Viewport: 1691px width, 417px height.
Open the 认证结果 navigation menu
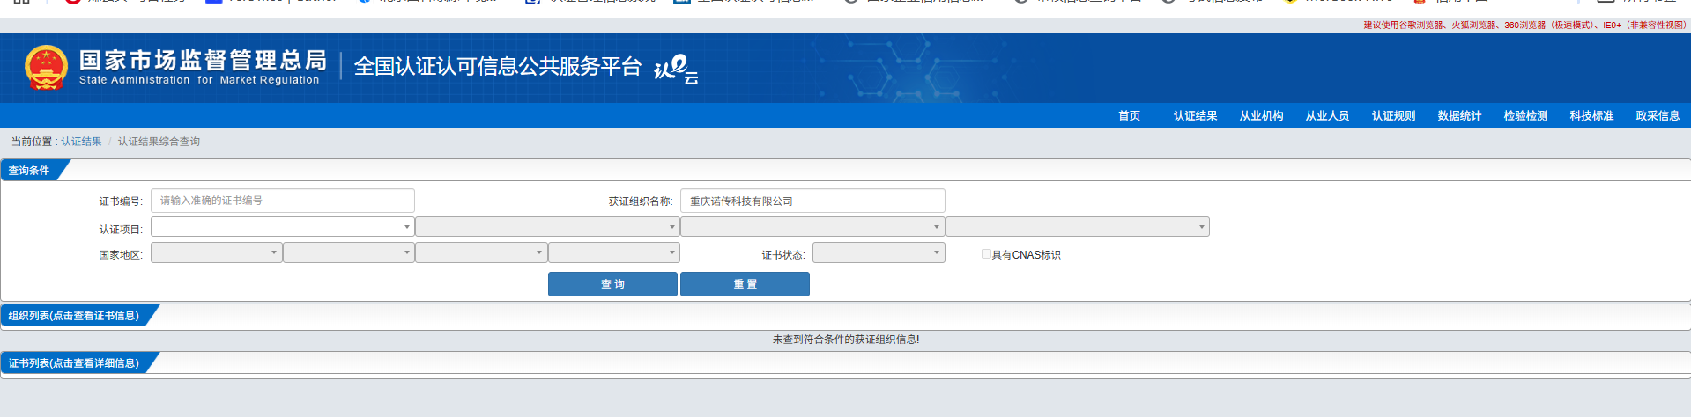tap(1195, 116)
